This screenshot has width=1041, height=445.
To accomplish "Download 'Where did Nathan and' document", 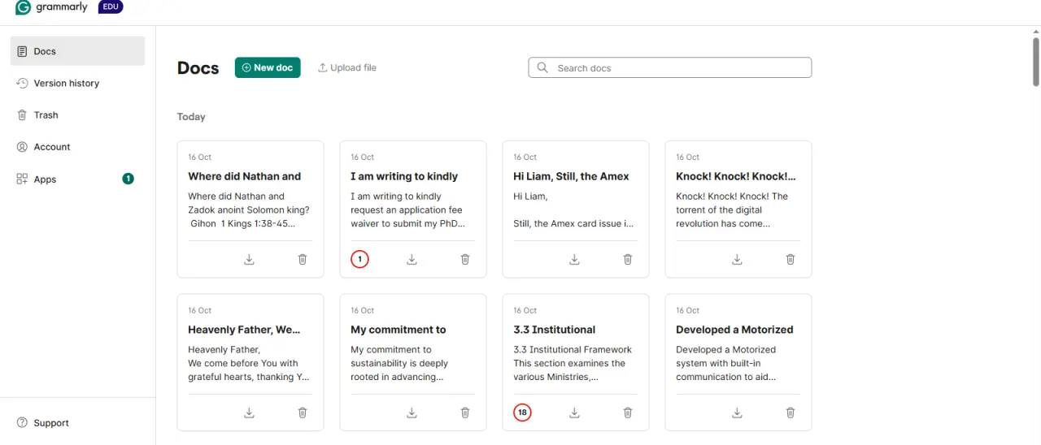I will (250, 259).
